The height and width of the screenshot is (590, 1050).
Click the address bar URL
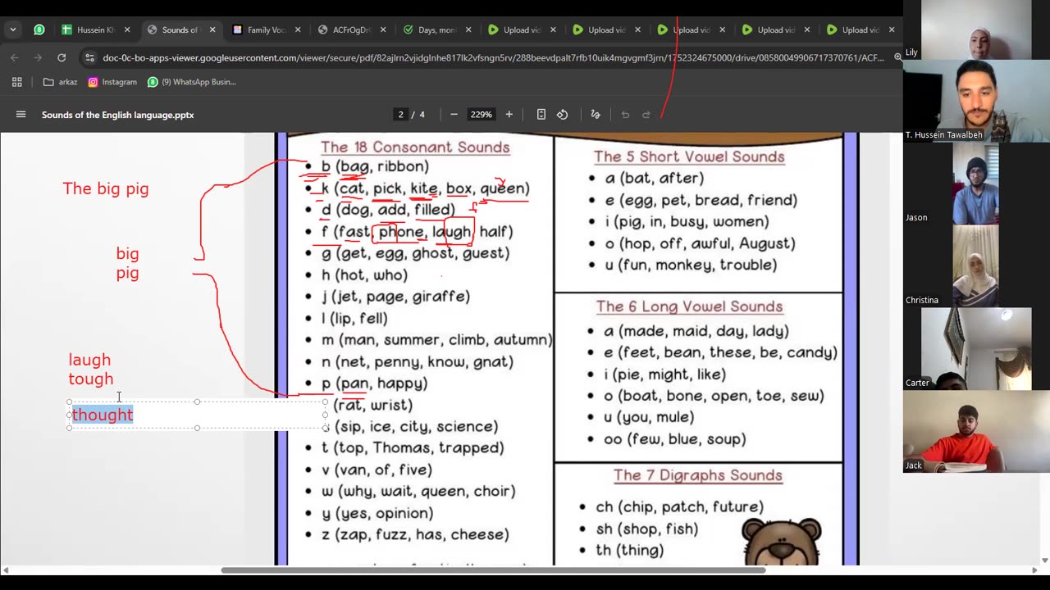(x=492, y=57)
